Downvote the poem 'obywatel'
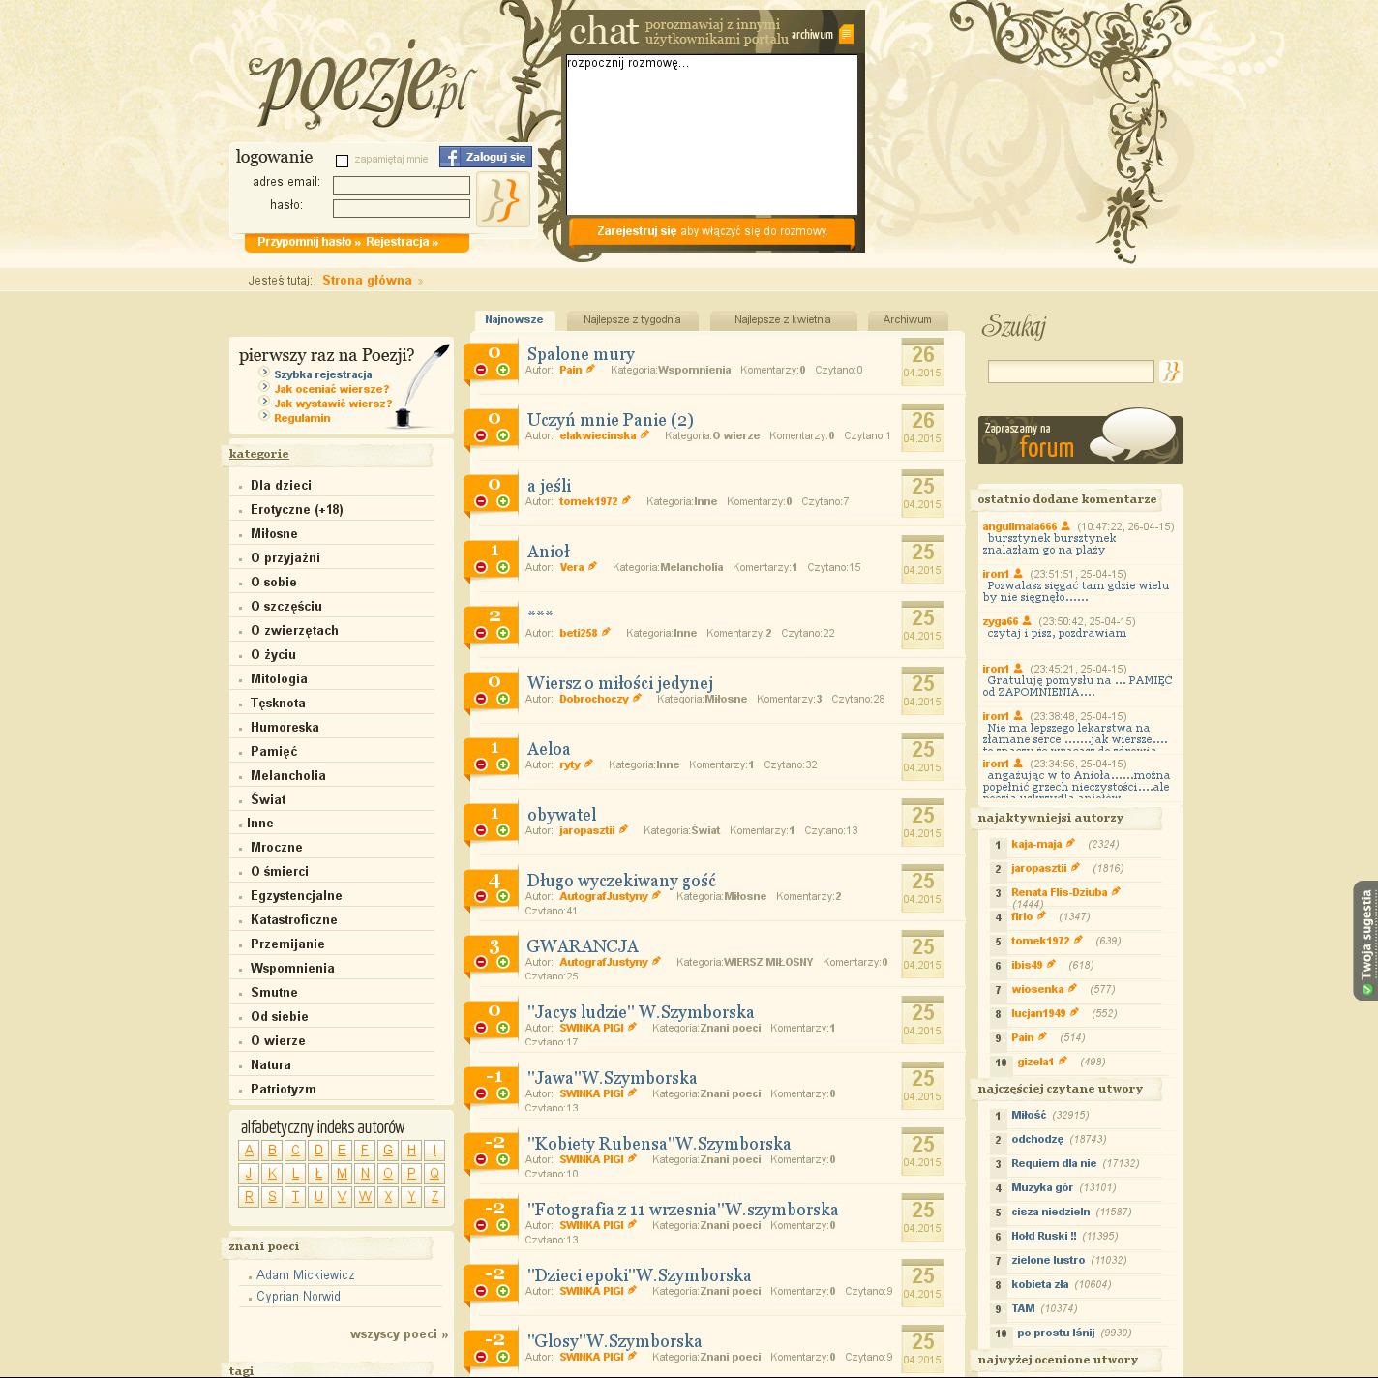The image size is (1378, 1378). click(x=481, y=830)
